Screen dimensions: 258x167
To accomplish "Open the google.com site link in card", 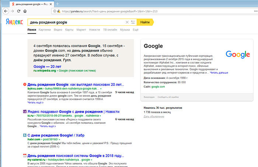I will coord(158,87).
